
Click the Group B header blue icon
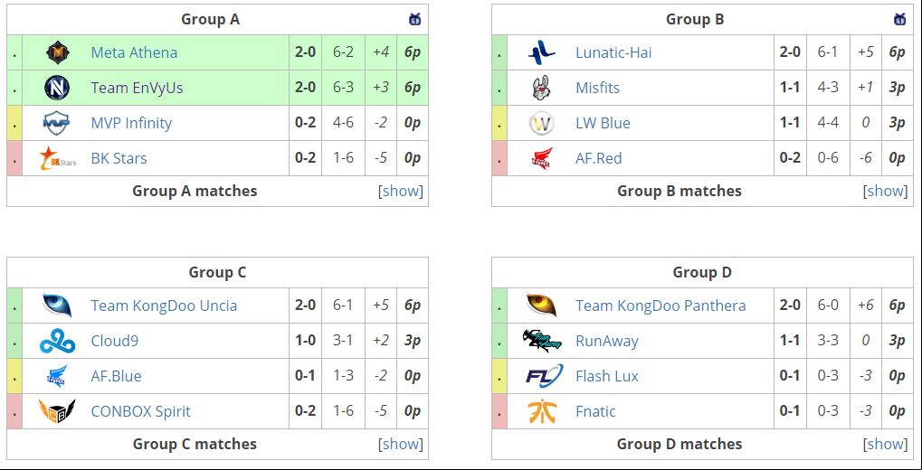899,19
